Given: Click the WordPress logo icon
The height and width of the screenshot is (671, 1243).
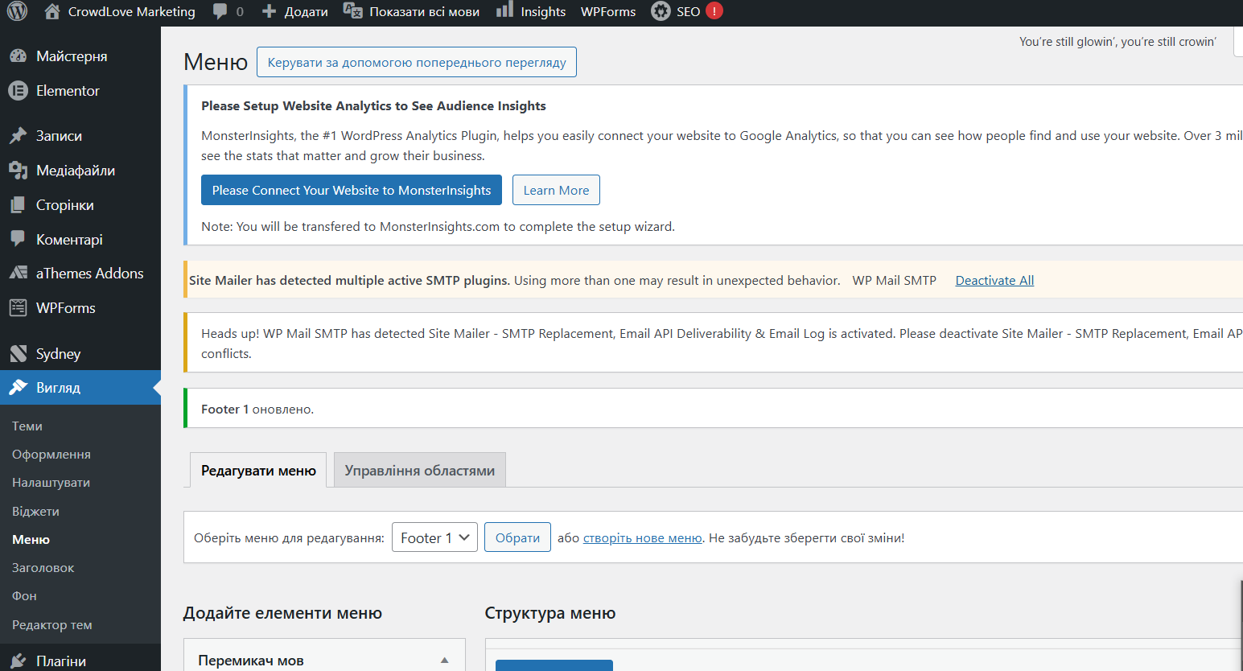Looking at the screenshot, I should pyautogui.click(x=17, y=11).
